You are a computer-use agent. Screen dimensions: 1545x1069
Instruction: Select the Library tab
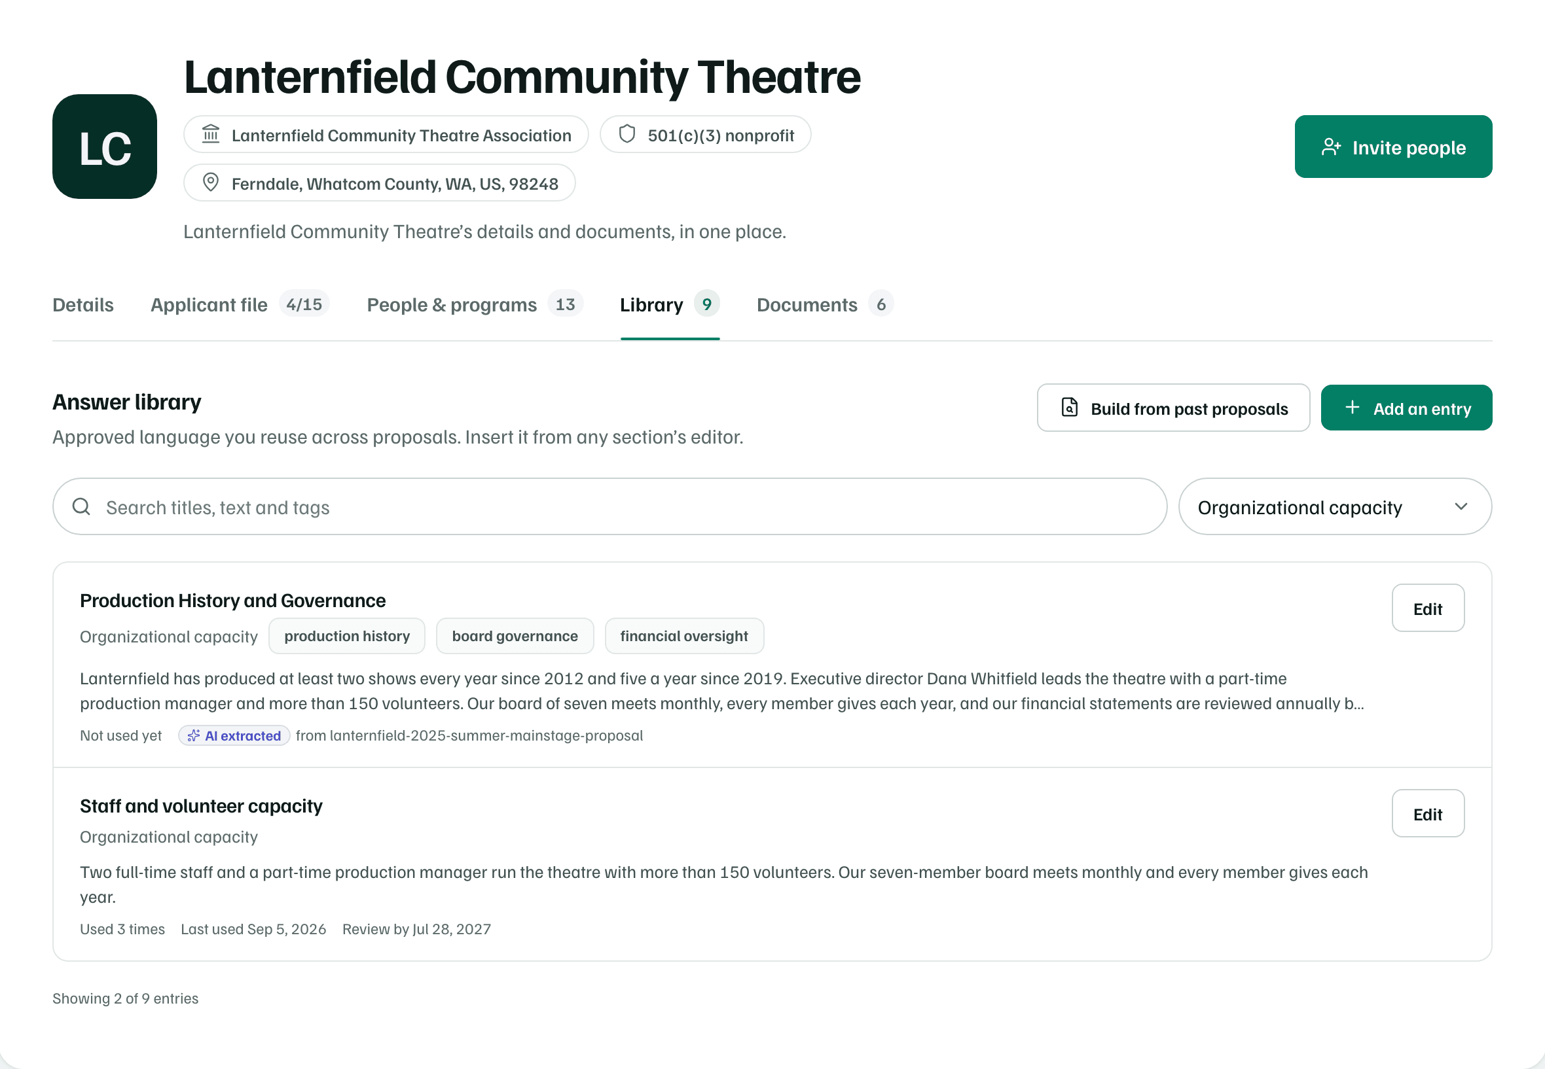[x=670, y=305]
